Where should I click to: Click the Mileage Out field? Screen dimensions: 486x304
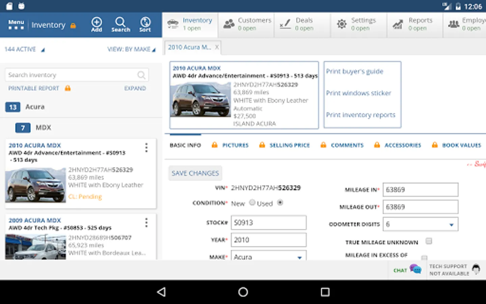point(421,207)
